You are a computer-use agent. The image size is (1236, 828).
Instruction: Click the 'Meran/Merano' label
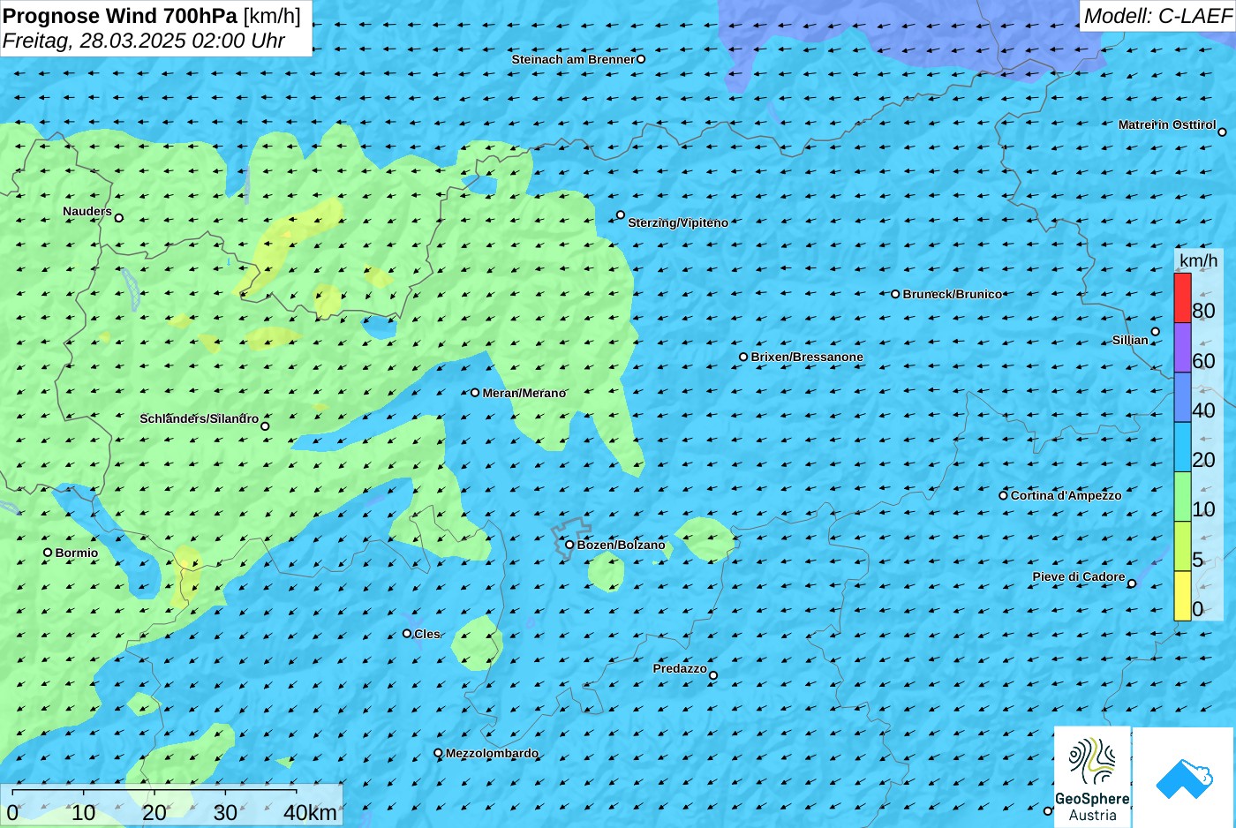point(524,393)
